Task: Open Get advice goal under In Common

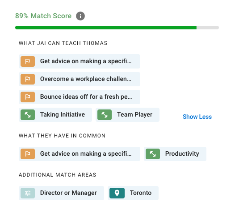Action: 80,154
